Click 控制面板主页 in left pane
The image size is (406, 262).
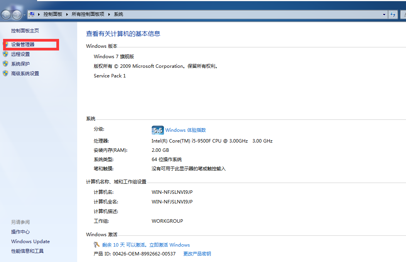[x=25, y=31]
